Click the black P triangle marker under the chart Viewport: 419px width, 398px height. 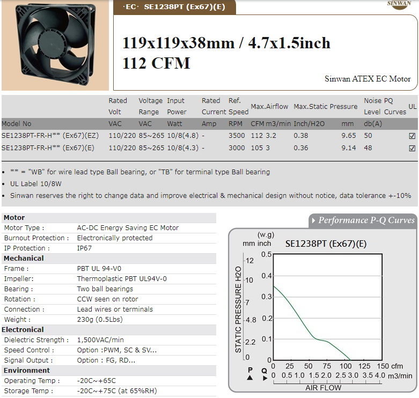coord(250,378)
